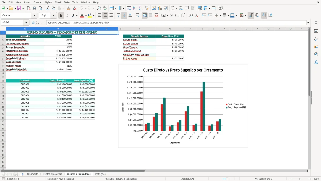Open the font name Calibri dropdown
This screenshot has width=321, height=181.
tap(34, 16)
